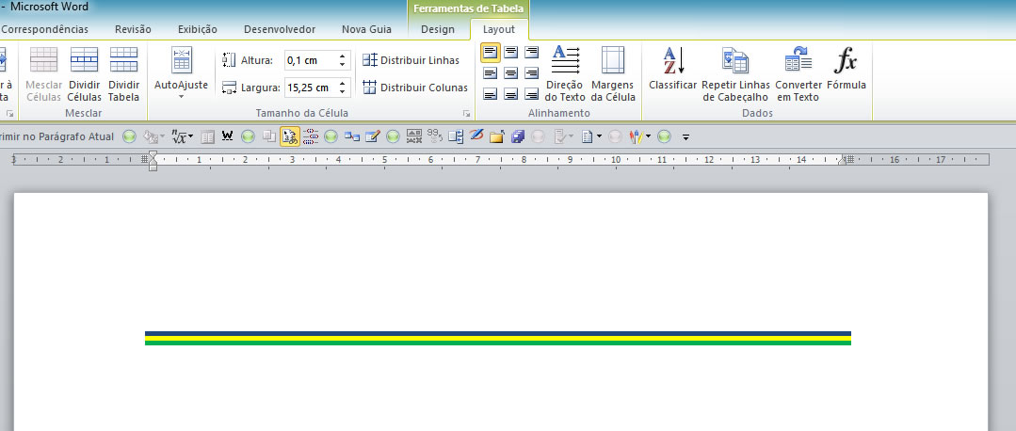Increase Altura with the up stepper arrow
This screenshot has height=431, width=1016.
342,56
